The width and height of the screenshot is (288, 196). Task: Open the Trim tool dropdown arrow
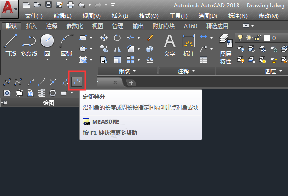tap(138, 38)
